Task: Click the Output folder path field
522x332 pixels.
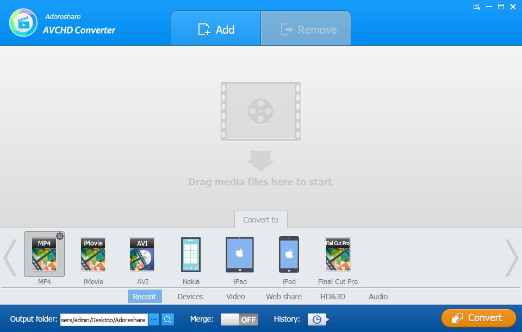Action: (x=104, y=319)
